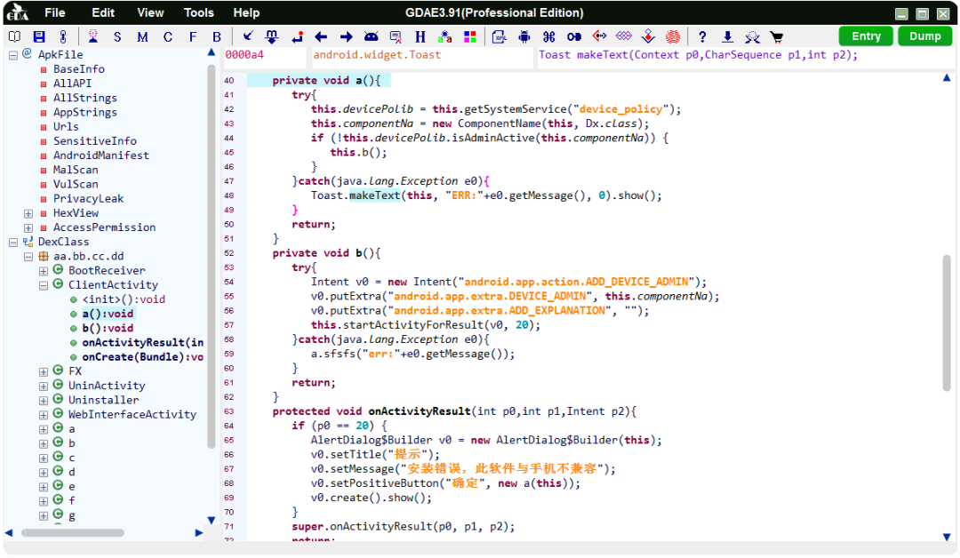Open the AndroidManifest tree item
The height and width of the screenshot is (558, 960).
[101, 155]
